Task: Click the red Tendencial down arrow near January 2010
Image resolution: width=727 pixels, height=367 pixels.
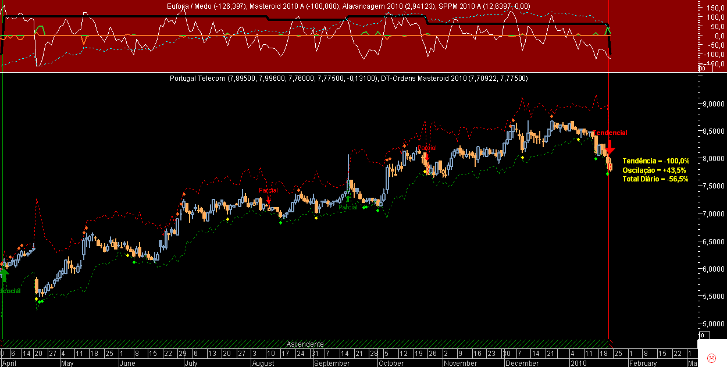Action: (610, 147)
